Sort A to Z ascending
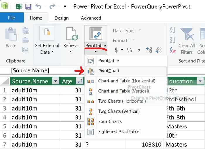 172,31
